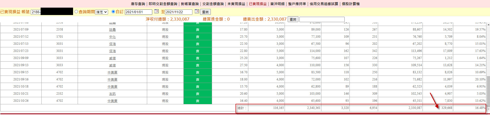Screen dimensions: 490x115
Task: Open stock link 威健 on 2021/09/13 row
Action: [x=112, y=65]
